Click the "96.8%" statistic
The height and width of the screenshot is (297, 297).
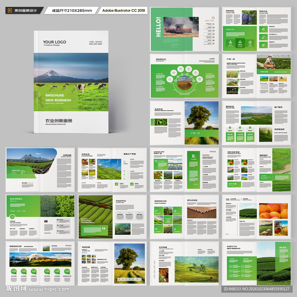[x=230, y=135]
